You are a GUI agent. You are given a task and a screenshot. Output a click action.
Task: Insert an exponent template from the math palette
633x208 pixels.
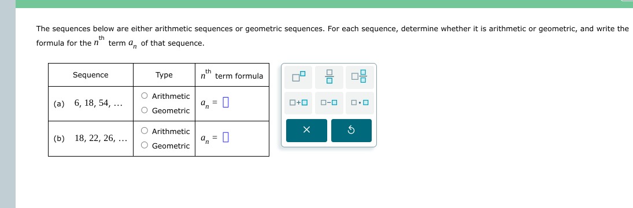point(298,77)
